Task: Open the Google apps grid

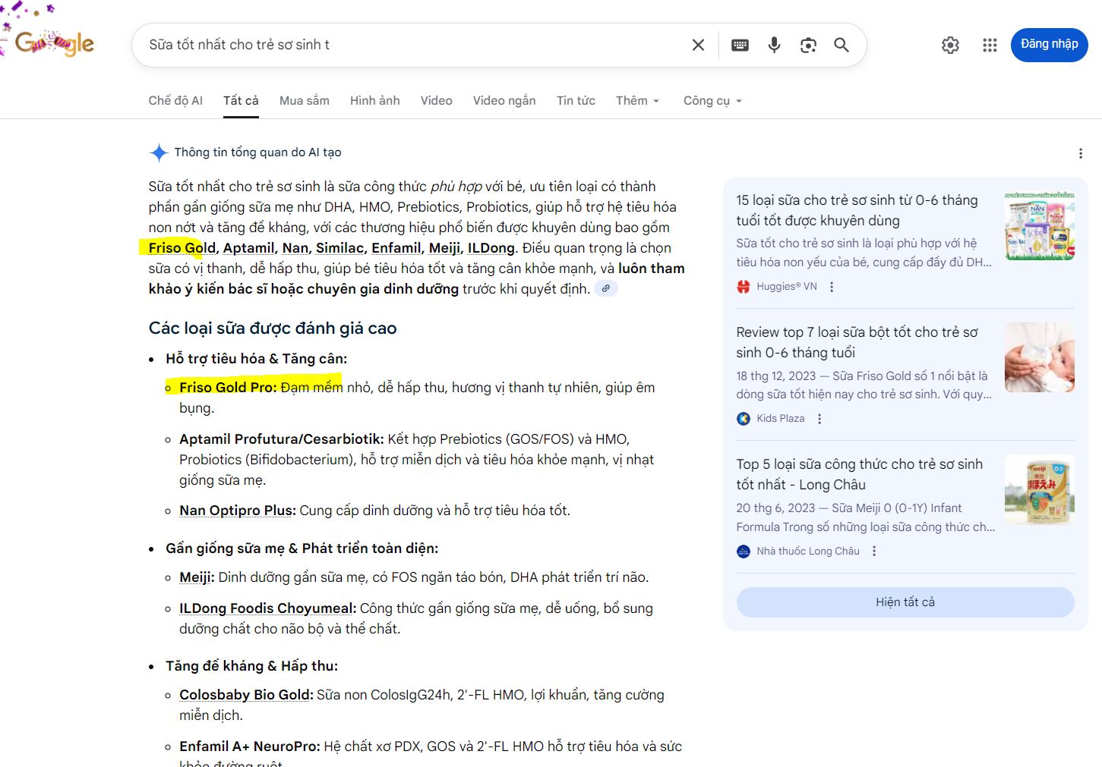Action: [990, 45]
